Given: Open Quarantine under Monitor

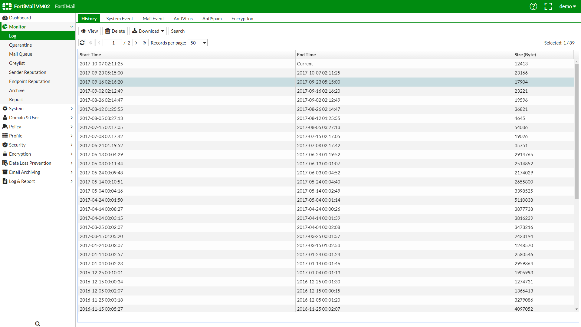Looking at the screenshot, I should click(x=20, y=45).
